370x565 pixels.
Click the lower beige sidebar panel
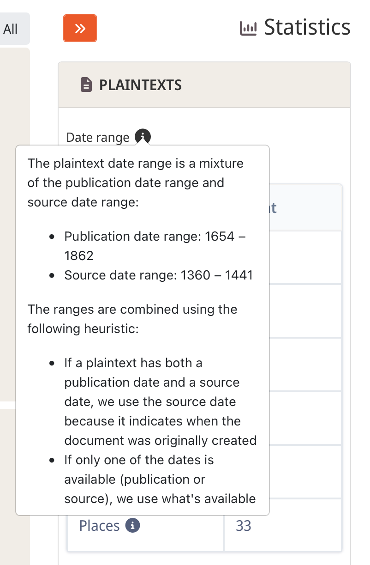[x=15, y=487]
